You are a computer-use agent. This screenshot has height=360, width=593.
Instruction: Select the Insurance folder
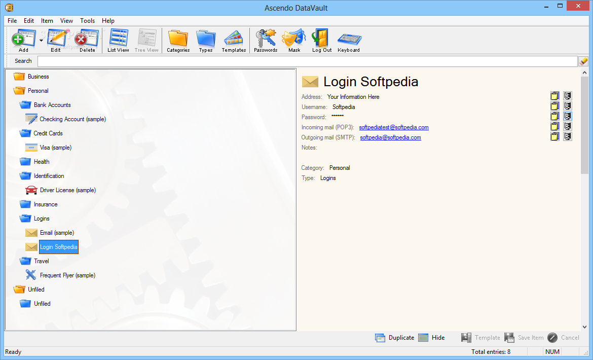39,204
